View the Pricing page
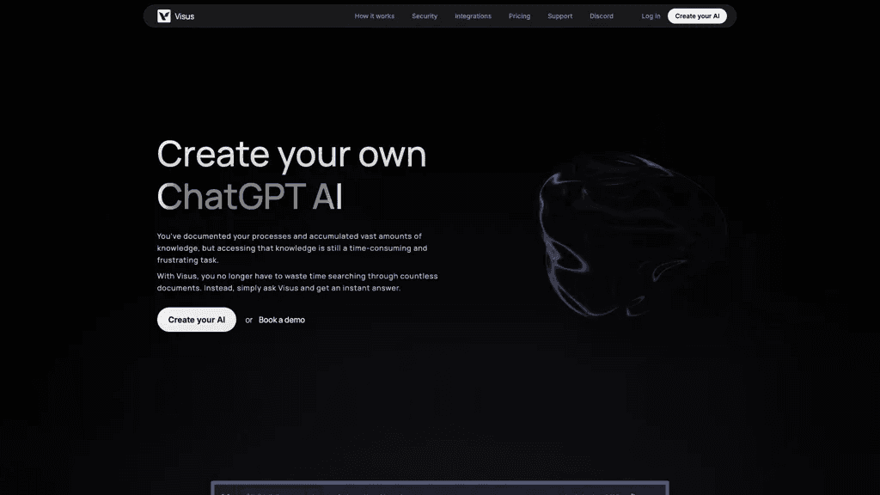Image resolution: width=880 pixels, height=495 pixels. (519, 16)
